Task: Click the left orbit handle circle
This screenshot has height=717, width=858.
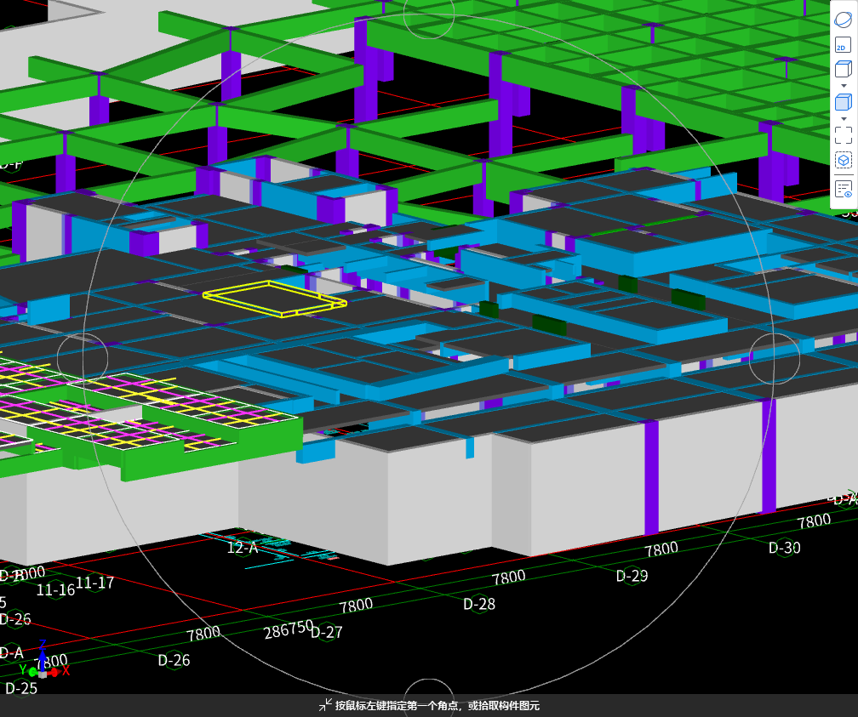Action: pyautogui.click(x=83, y=358)
